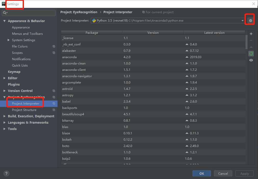This screenshot has height=179, width=258.
Task: Click version 2.42.0 of boto
Action: click(128, 146)
